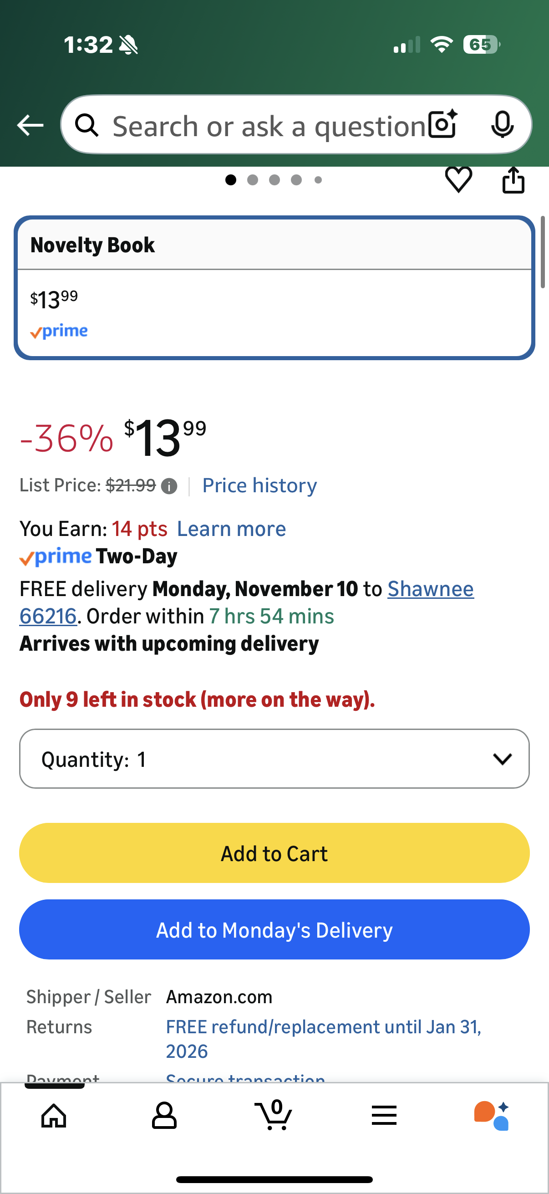549x1194 pixels.
Task: Open the hamburger menu tab
Action: click(x=384, y=1115)
